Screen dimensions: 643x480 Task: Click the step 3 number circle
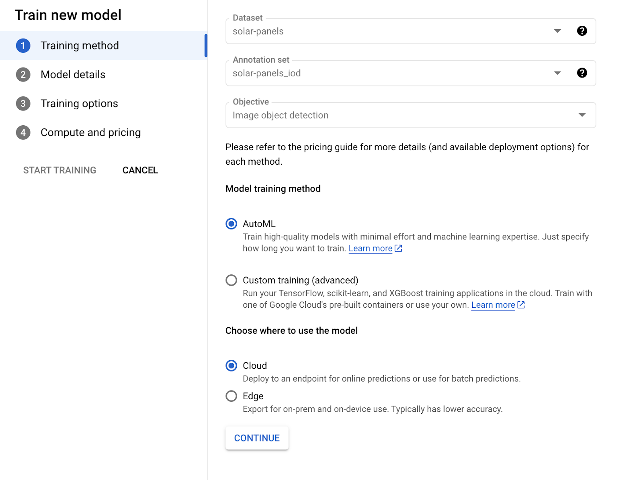pyautogui.click(x=23, y=103)
